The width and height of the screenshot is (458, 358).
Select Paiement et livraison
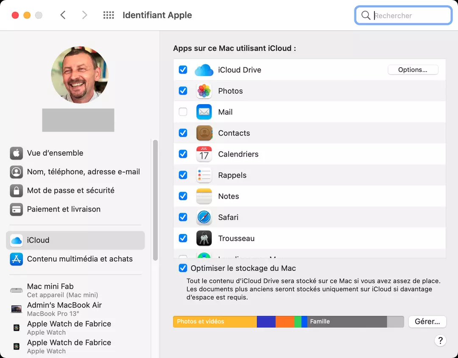75,209
